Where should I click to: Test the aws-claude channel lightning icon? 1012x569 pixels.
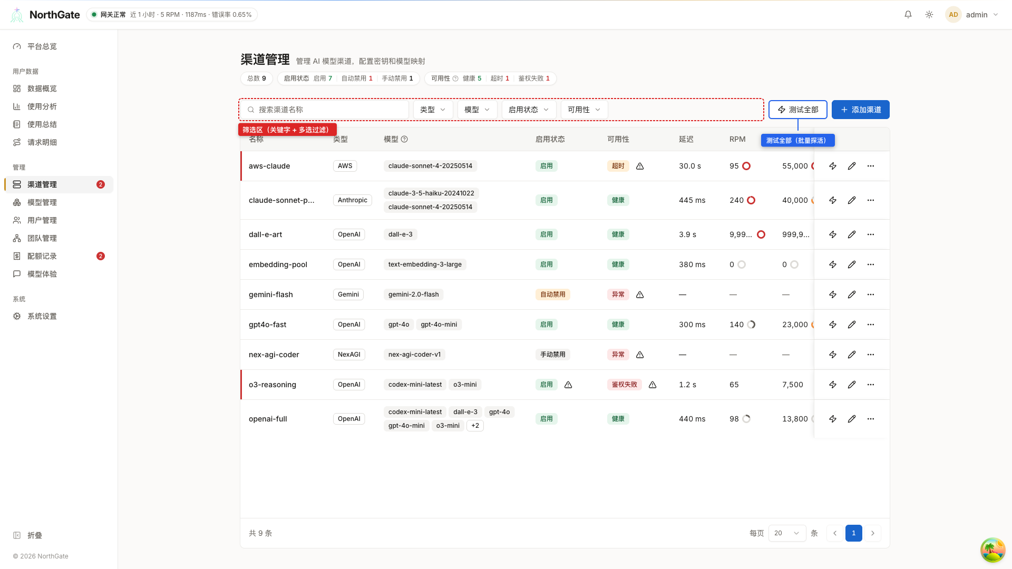point(833,166)
